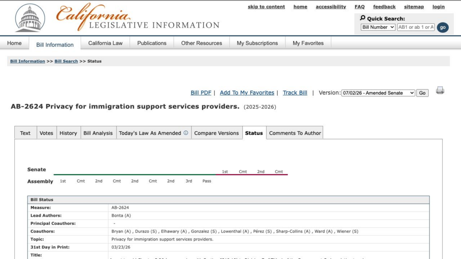461x259 pixels.
Task: Click the sitemap link
Action: click(414, 7)
